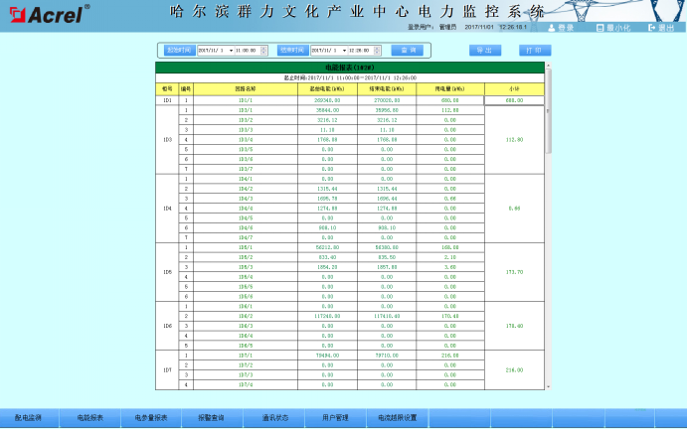The height and width of the screenshot is (429, 687).
Task: Click the 1D5/2 circuit name cell
Action: click(246, 257)
